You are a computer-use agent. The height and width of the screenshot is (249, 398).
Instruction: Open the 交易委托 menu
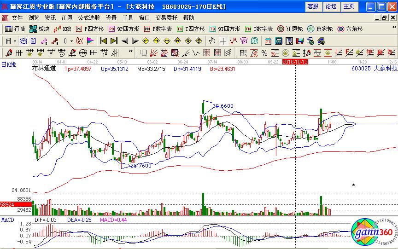(x=166, y=18)
